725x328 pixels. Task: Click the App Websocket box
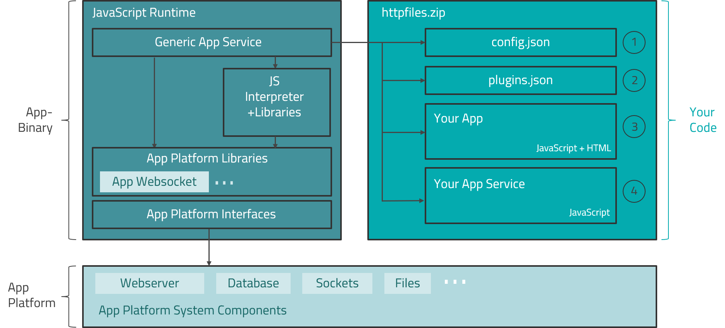[154, 182]
